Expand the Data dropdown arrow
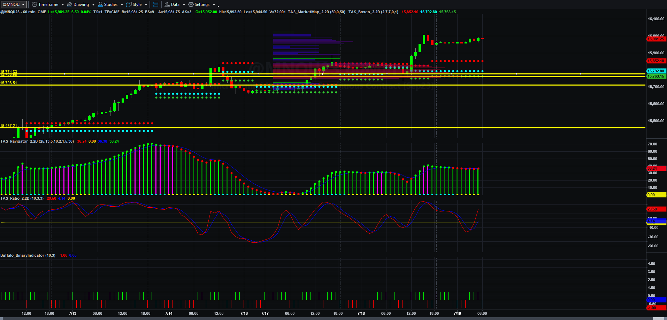Image resolution: width=667 pixels, height=320 pixels. click(184, 5)
